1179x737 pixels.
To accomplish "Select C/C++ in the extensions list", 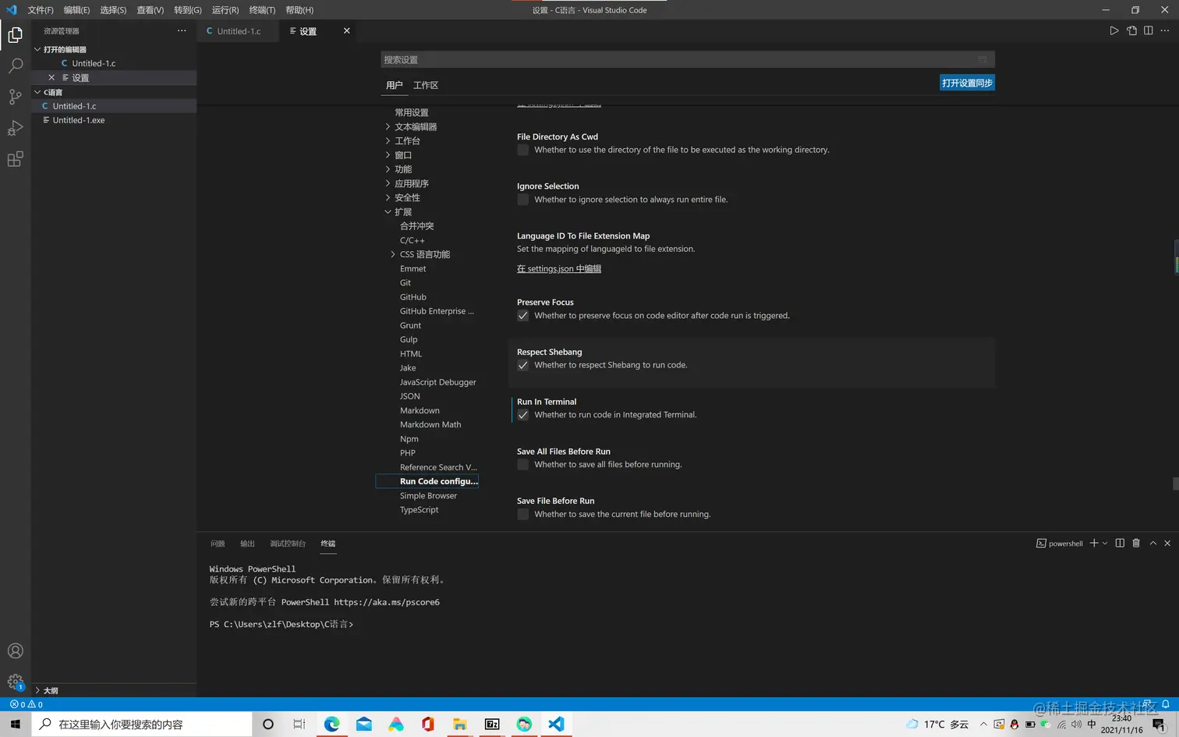I will tap(412, 240).
